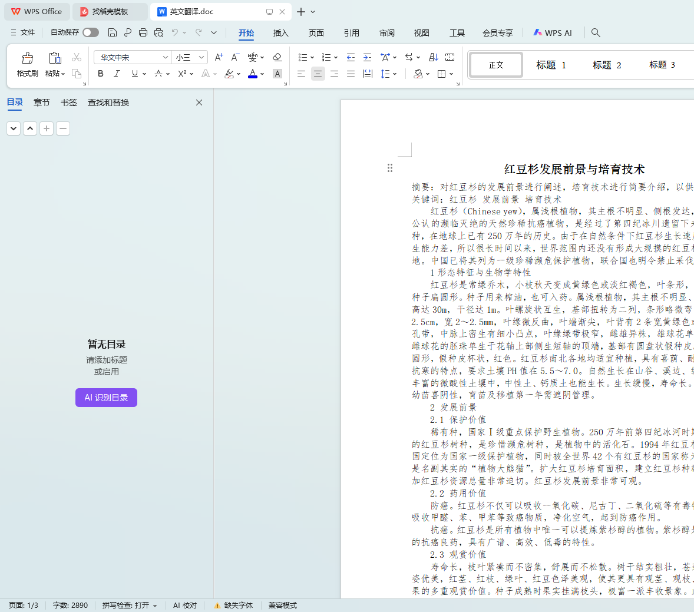The width and height of the screenshot is (694, 612).
Task: Click the AI 识别目录 button
Action: tap(106, 398)
